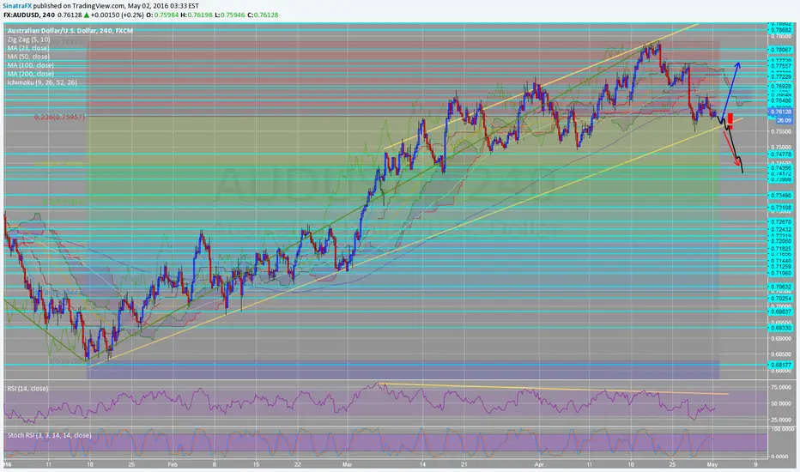Click the 0.76198 high price value
This screenshot has height=472, width=800.
click(x=200, y=15)
